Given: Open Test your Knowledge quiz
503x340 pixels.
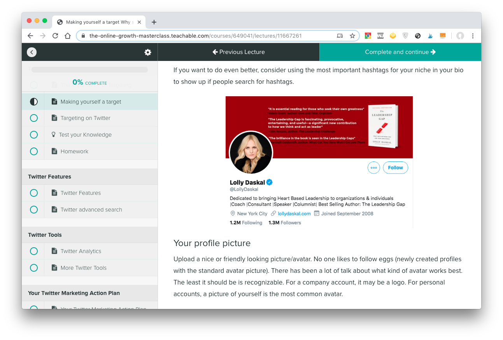Looking at the screenshot, I should point(90,135).
